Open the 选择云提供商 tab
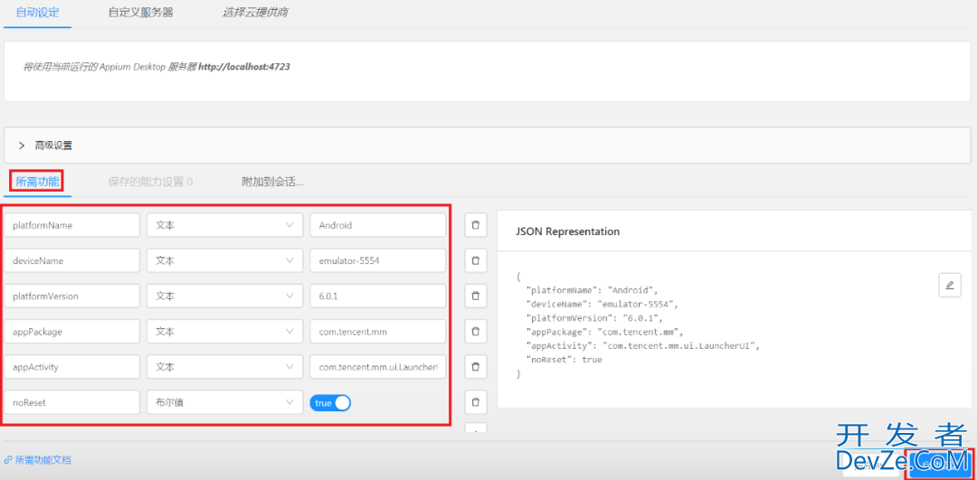 tap(255, 13)
